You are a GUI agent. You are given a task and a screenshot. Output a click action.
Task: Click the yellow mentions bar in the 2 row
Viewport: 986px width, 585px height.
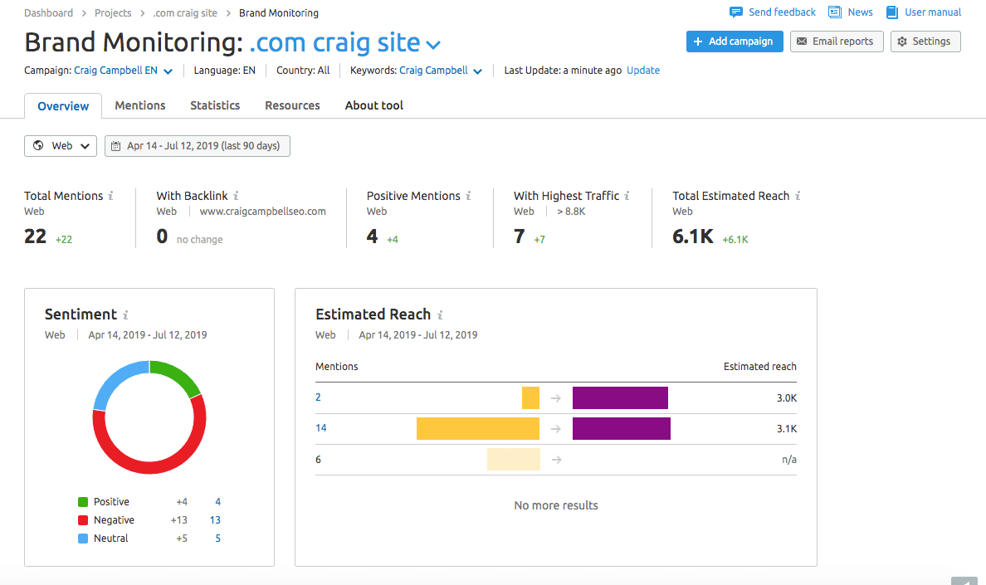[x=530, y=397]
